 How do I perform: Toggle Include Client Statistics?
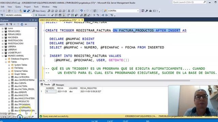[76, 15]
